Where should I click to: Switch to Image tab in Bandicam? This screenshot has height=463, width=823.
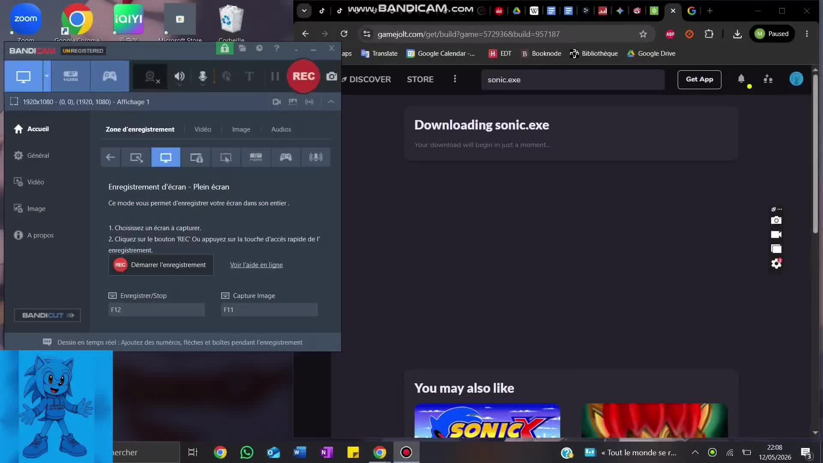(x=241, y=129)
